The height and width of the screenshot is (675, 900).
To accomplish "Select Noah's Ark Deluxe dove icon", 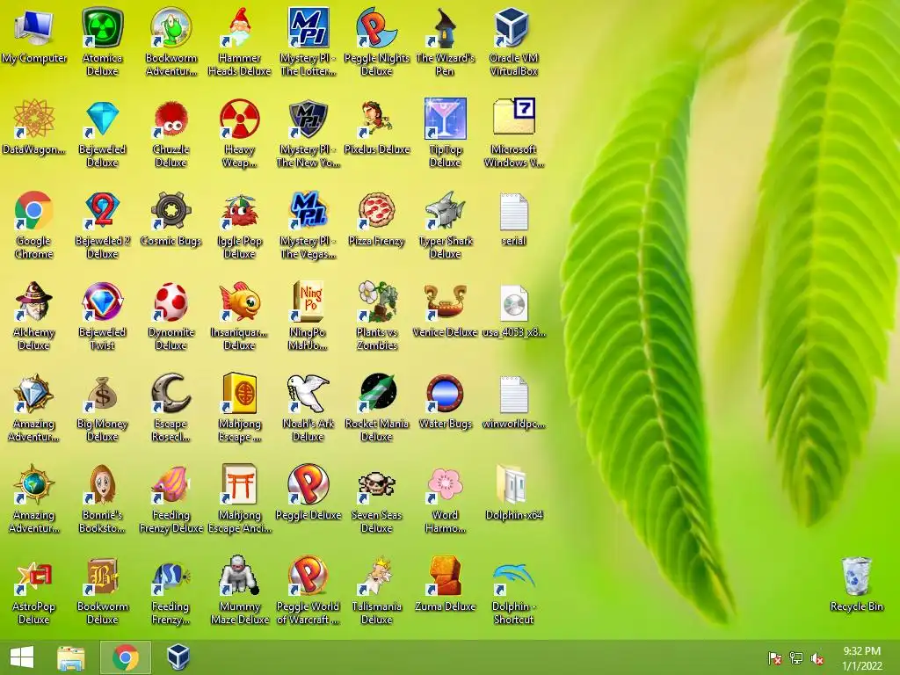I will coord(308,394).
